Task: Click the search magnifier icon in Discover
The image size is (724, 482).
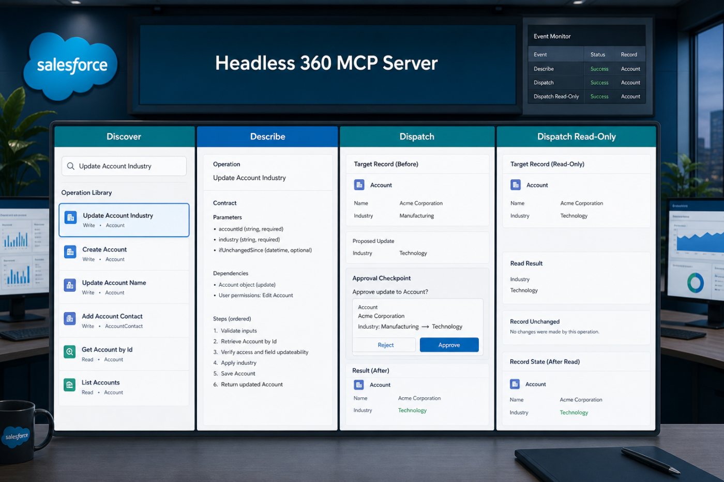Action: coord(71,166)
